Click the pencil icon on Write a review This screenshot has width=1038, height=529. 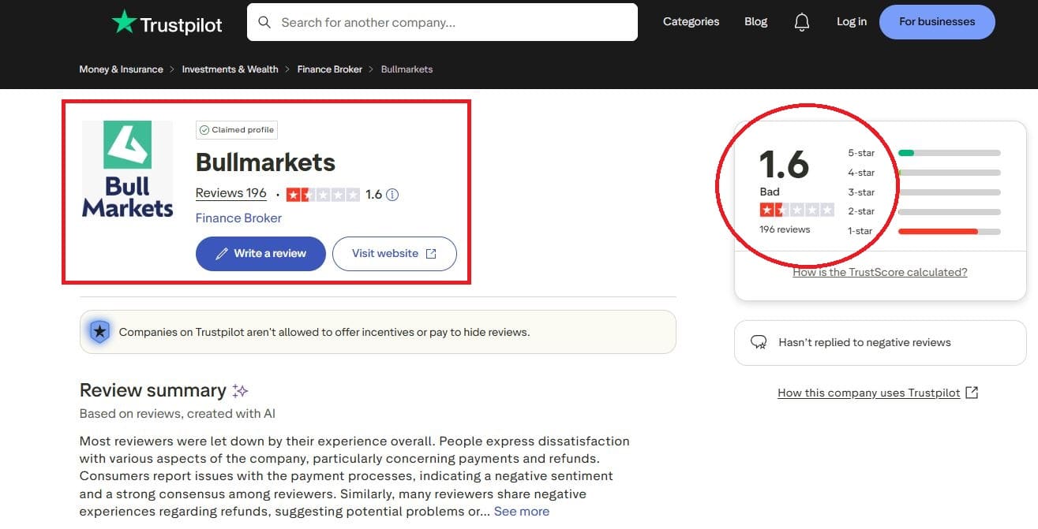click(223, 253)
